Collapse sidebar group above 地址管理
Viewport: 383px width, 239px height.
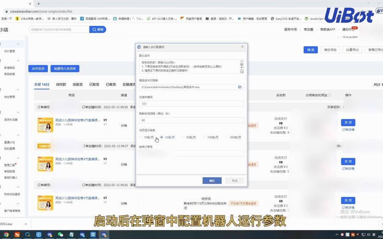click(x=18, y=90)
